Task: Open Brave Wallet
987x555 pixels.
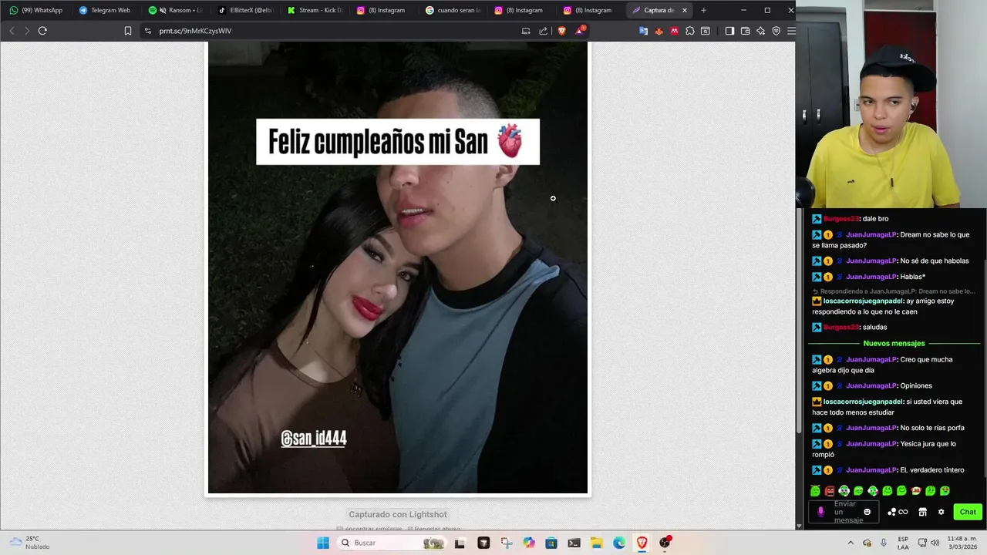Action: click(745, 31)
